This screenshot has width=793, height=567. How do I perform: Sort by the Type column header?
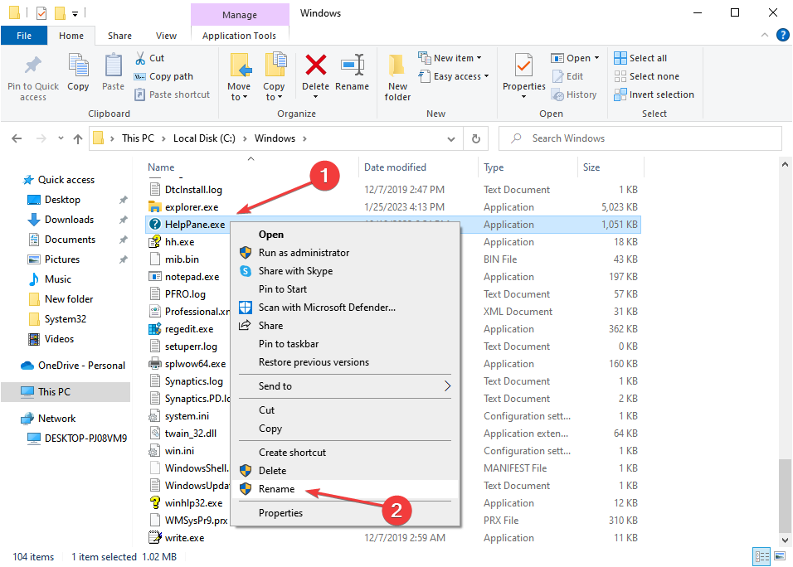pos(494,167)
